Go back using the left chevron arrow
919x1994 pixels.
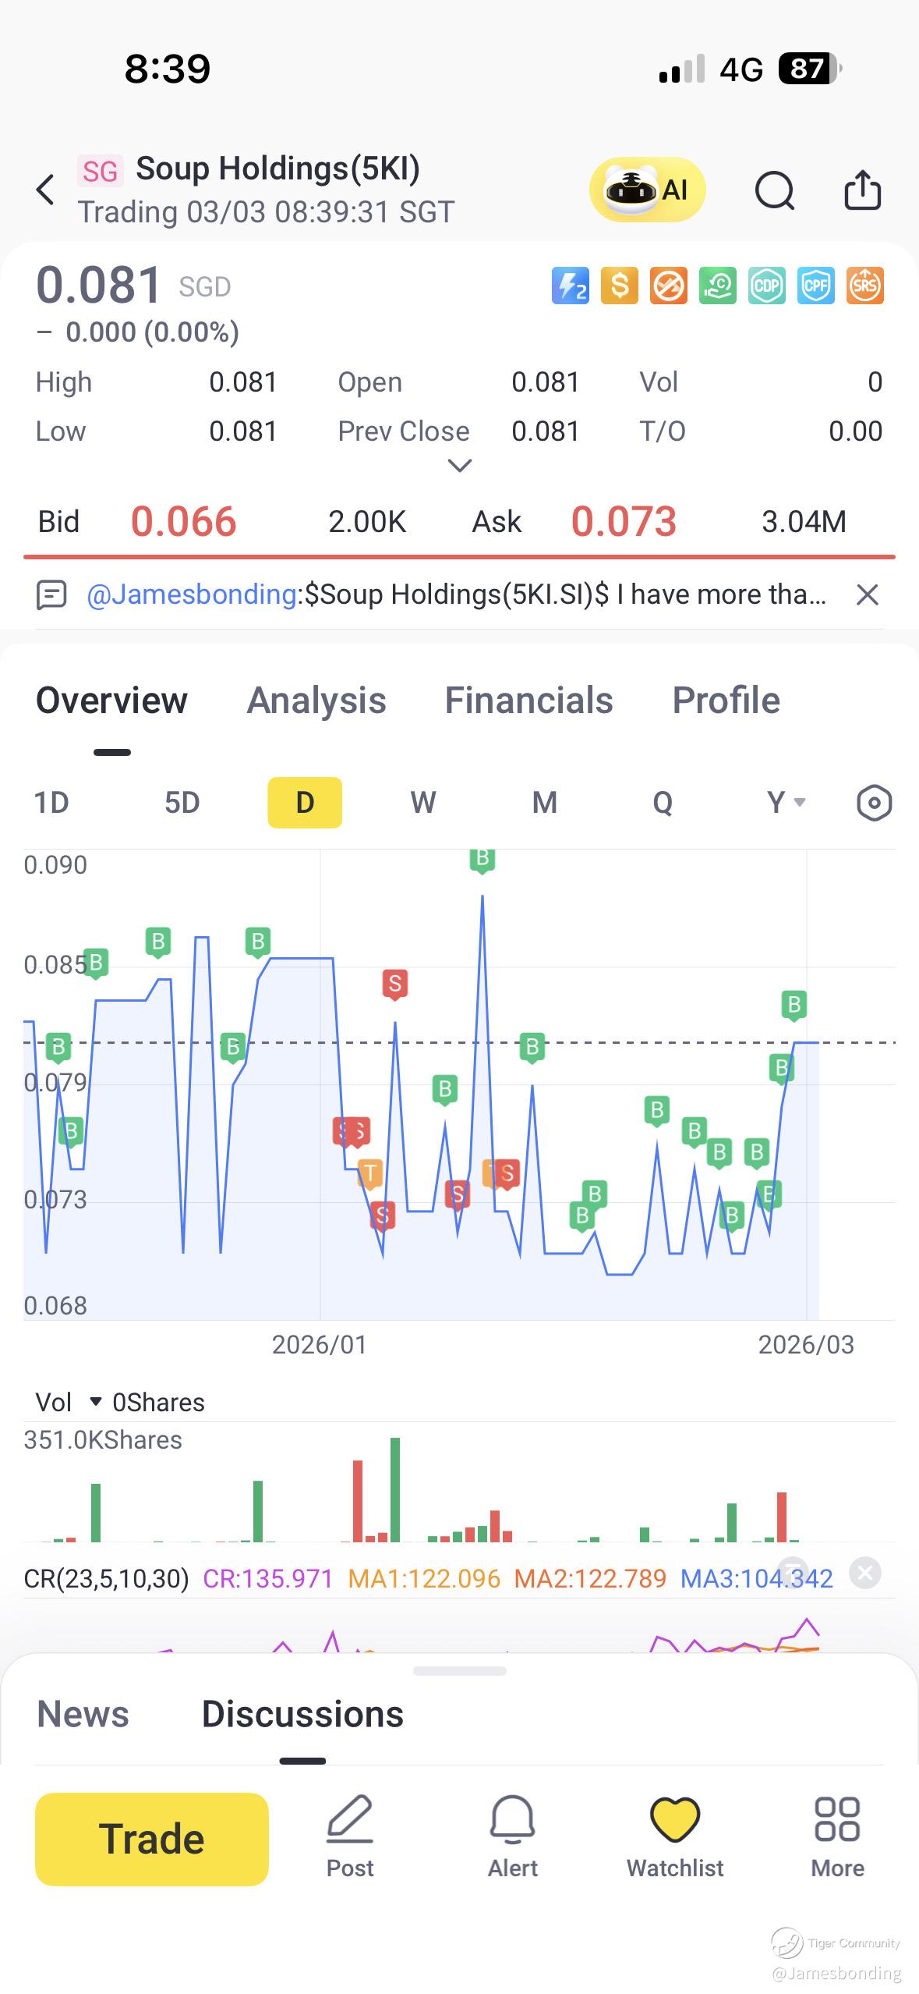point(45,190)
